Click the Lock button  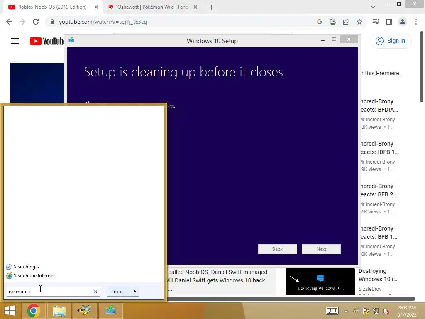click(119, 291)
